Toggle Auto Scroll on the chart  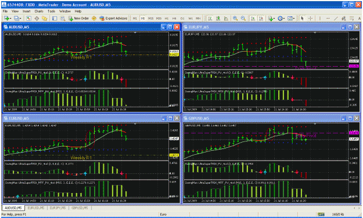coord(253,18)
